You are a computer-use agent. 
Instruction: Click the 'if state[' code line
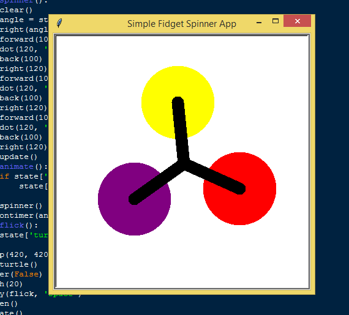pos(24,176)
